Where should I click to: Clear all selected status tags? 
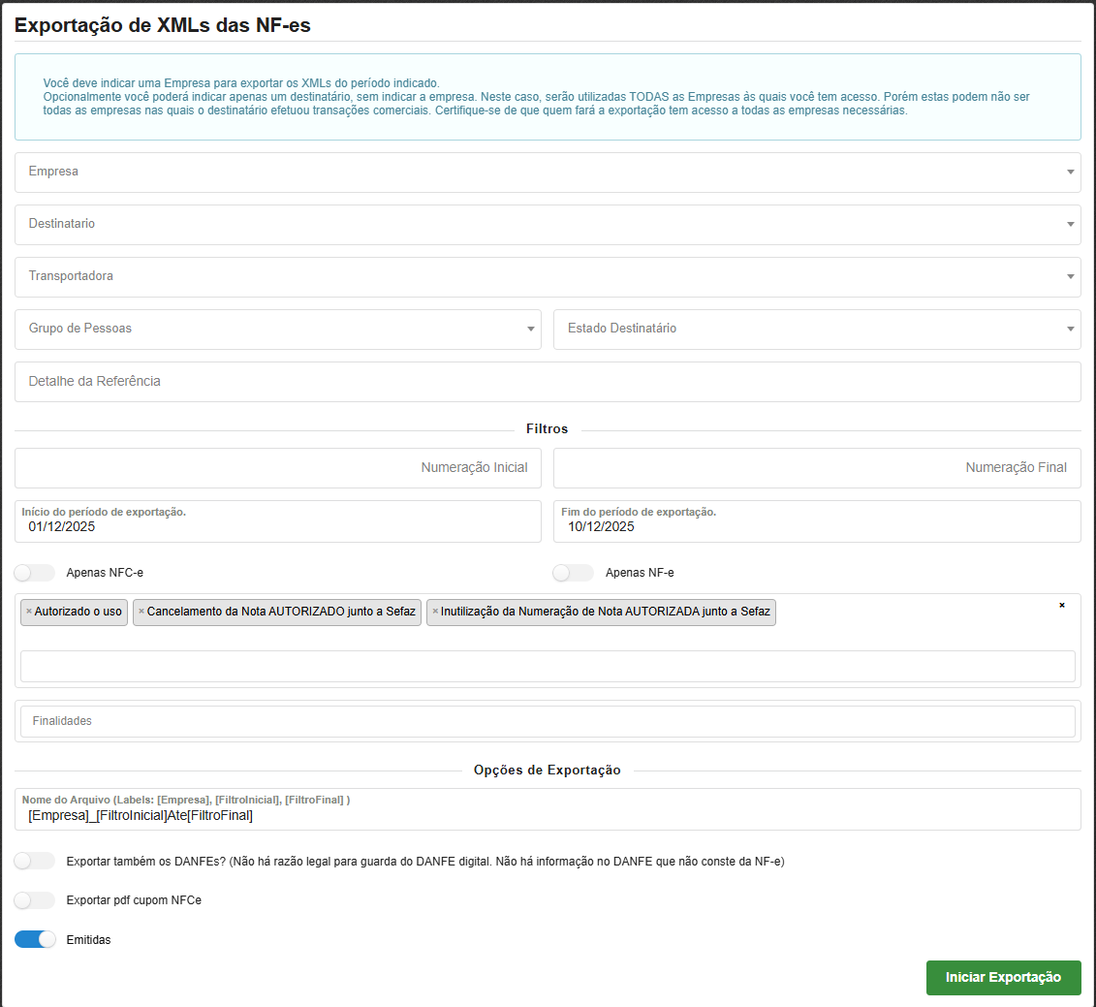click(1061, 605)
